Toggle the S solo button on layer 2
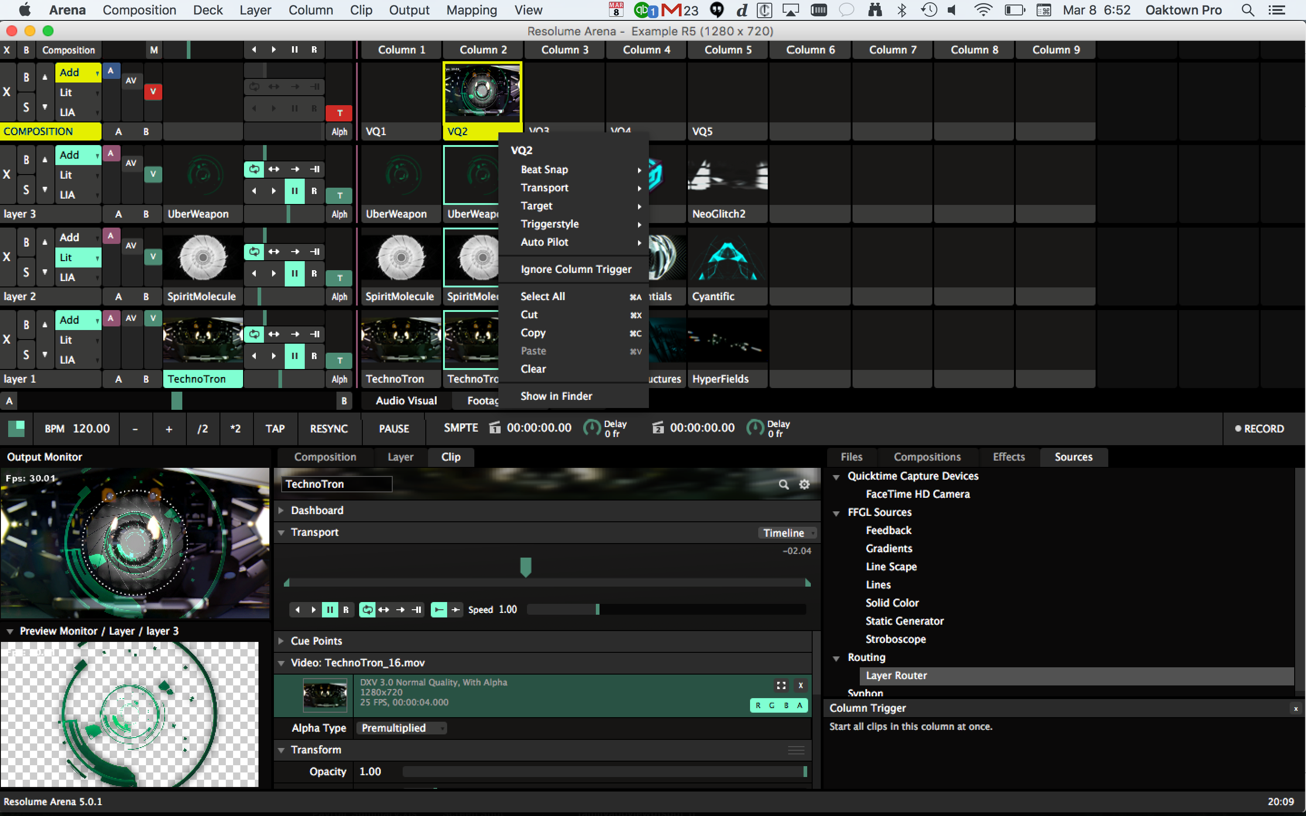Viewport: 1306px width, 816px height. pos(26,272)
